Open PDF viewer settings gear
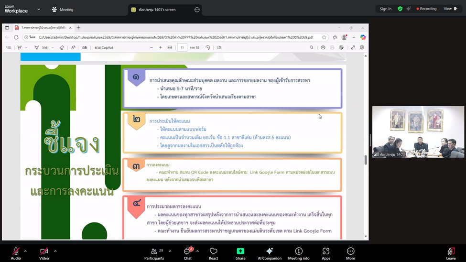The height and width of the screenshot is (262, 466). point(362,47)
